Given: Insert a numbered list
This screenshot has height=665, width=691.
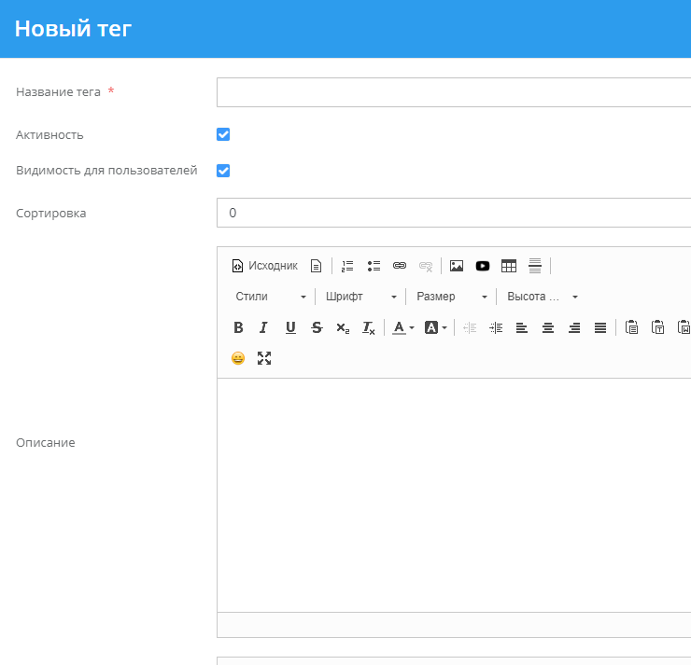Looking at the screenshot, I should 347,266.
